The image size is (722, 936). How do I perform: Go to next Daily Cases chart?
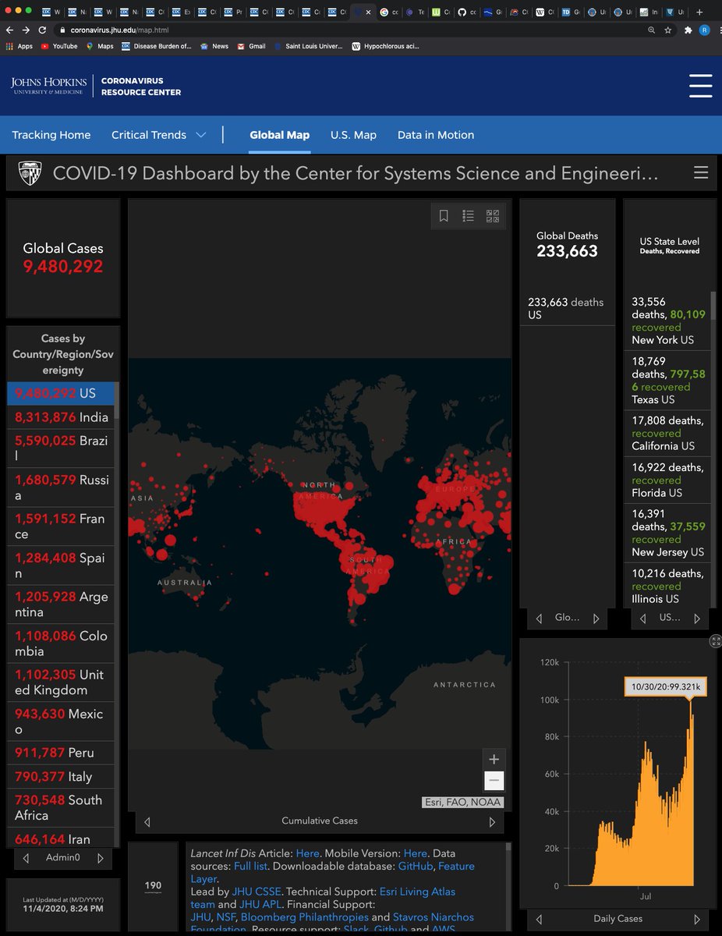(697, 919)
